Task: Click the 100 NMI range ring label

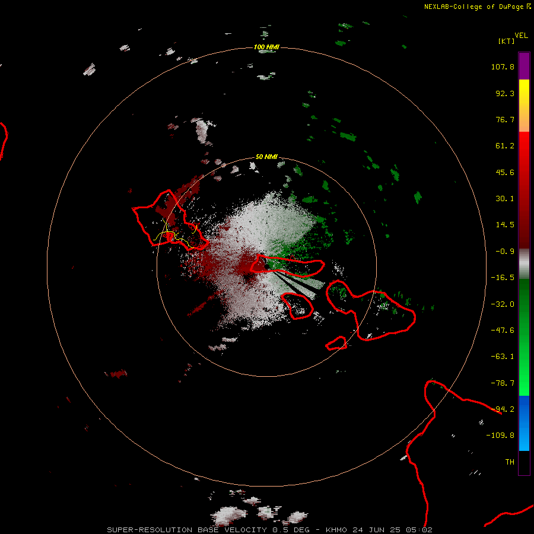Action: [266, 47]
